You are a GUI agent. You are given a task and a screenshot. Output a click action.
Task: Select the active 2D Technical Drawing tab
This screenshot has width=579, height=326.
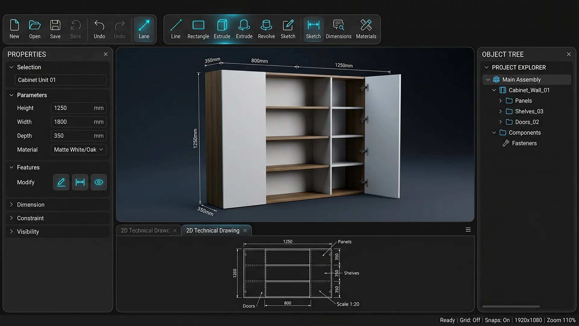click(x=213, y=231)
